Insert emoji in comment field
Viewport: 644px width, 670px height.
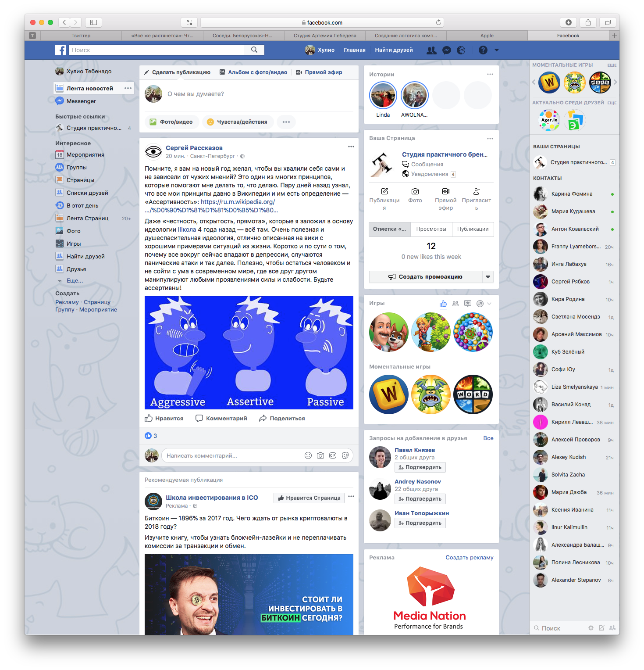[308, 455]
